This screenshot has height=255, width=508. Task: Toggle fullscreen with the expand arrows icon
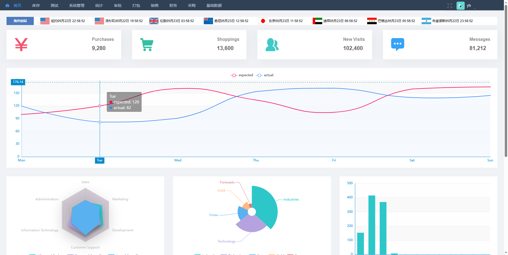pos(450,5)
